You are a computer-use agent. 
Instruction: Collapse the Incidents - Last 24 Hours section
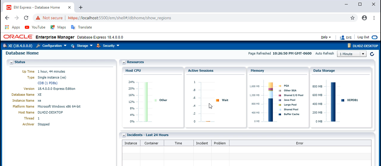(x=124, y=135)
